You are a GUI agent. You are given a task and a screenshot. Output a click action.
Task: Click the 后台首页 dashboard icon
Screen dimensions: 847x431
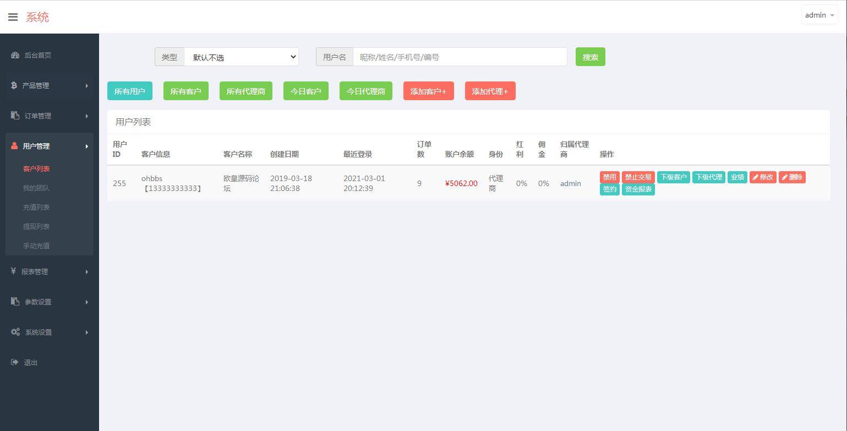coord(15,55)
